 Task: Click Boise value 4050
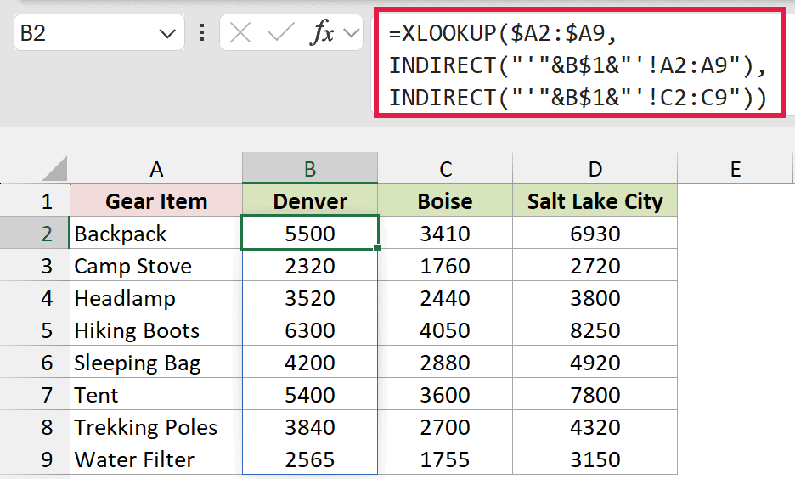(445, 330)
